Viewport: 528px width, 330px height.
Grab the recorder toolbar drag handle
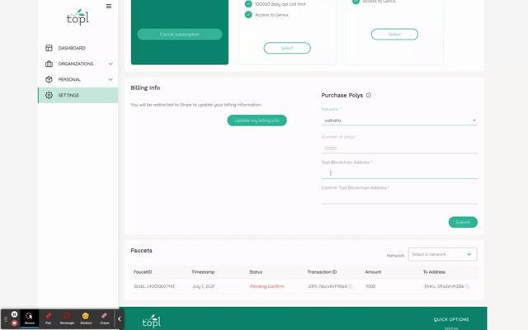[6, 319]
